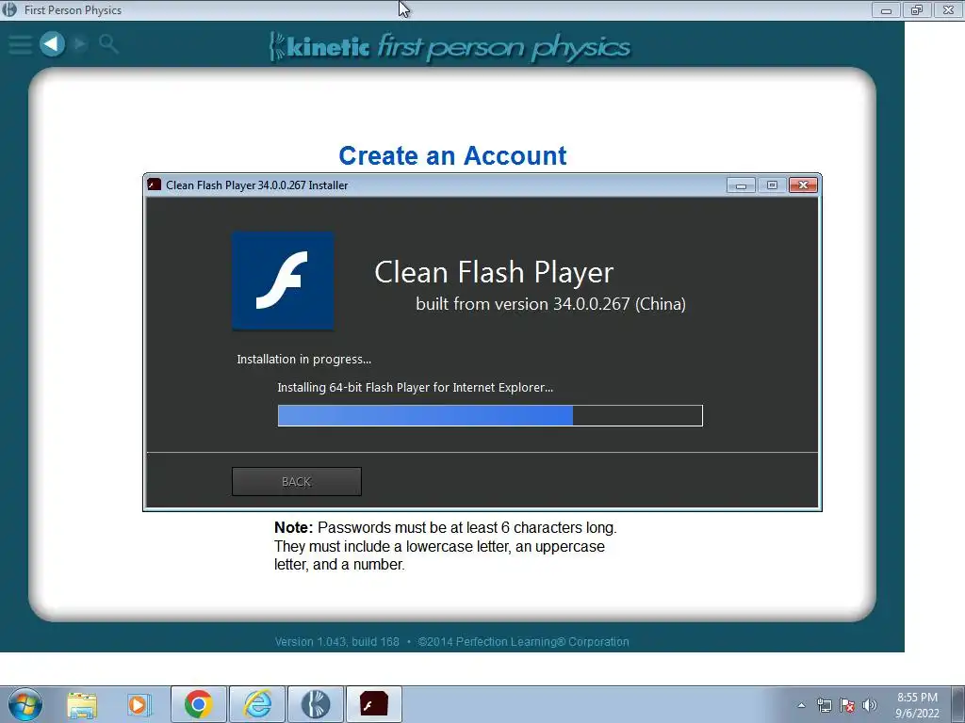Screen dimensions: 965x723
Task: Click the Create an Account heading
Action: click(x=452, y=155)
